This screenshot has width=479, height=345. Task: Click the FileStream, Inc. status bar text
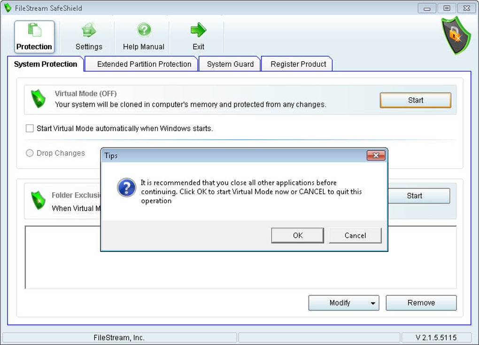tap(119, 337)
